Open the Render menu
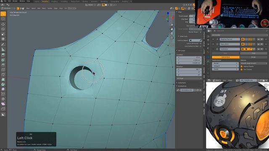The image size is (269, 151). coord(15,1)
